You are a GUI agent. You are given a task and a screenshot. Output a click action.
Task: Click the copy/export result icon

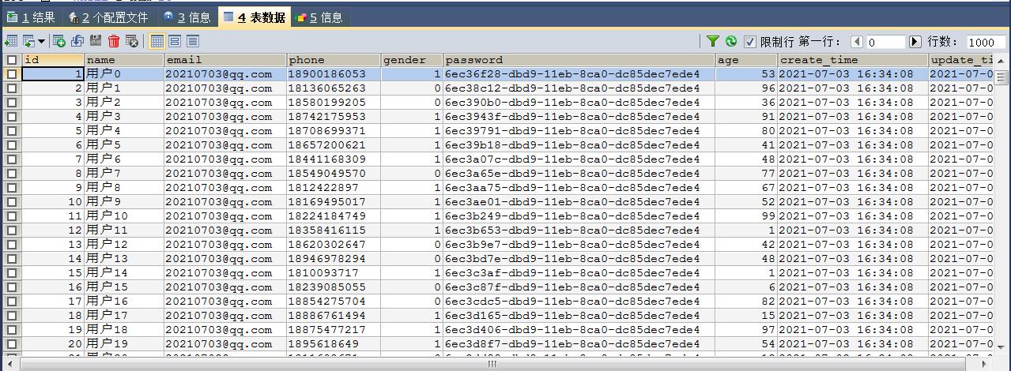tap(28, 41)
